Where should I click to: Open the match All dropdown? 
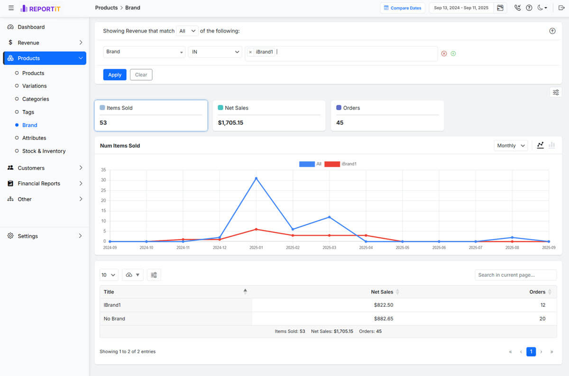pos(187,31)
